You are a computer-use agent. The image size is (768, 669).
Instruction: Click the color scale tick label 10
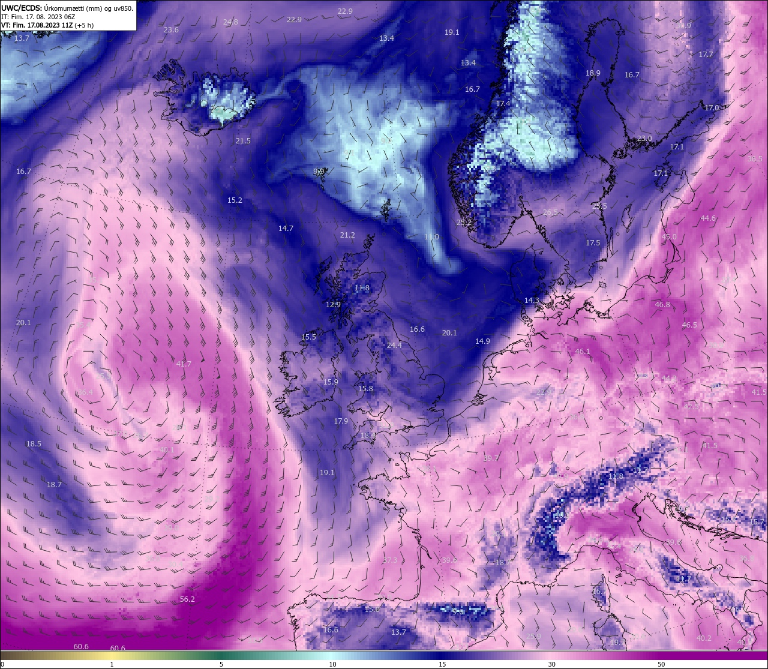pyautogui.click(x=332, y=664)
